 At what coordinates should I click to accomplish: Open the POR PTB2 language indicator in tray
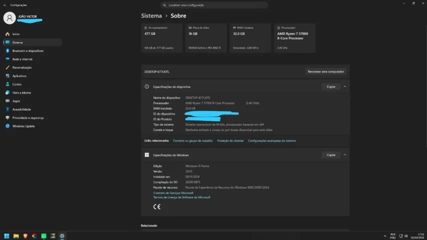pyautogui.click(x=392, y=236)
